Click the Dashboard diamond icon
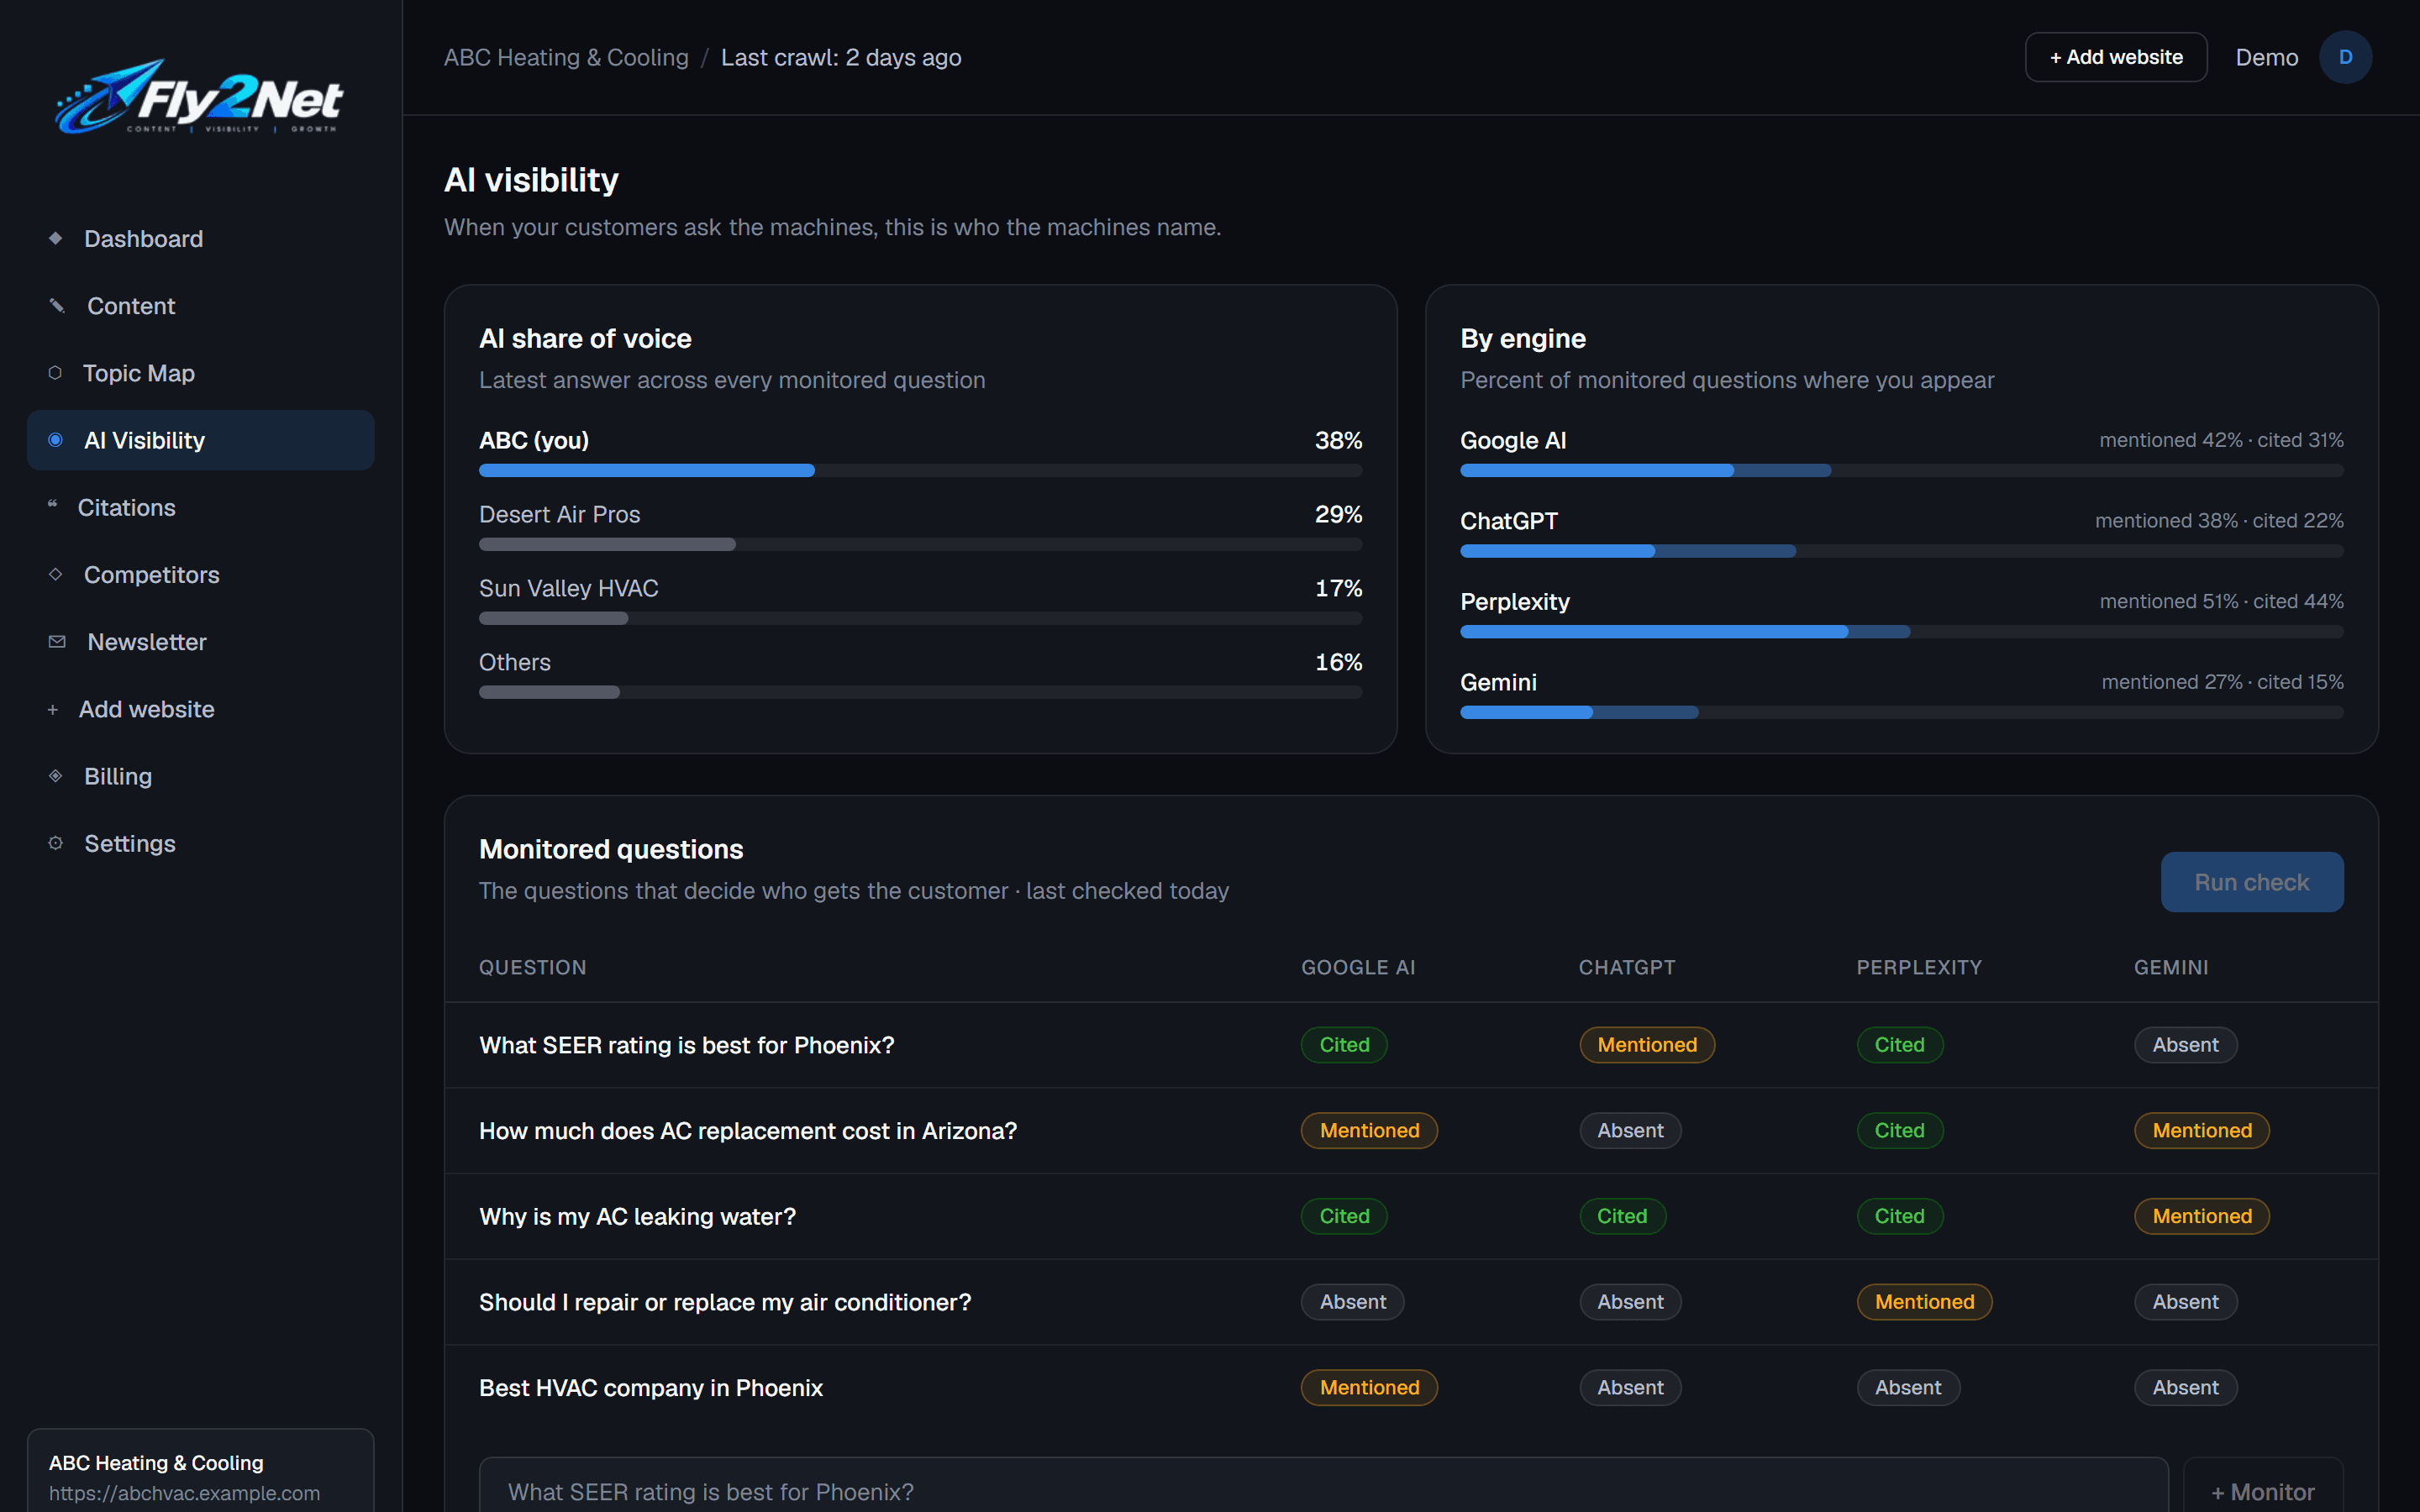The height and width of the screenshot is (1512, 2420). pyautogui.click(x=56, y=238)
